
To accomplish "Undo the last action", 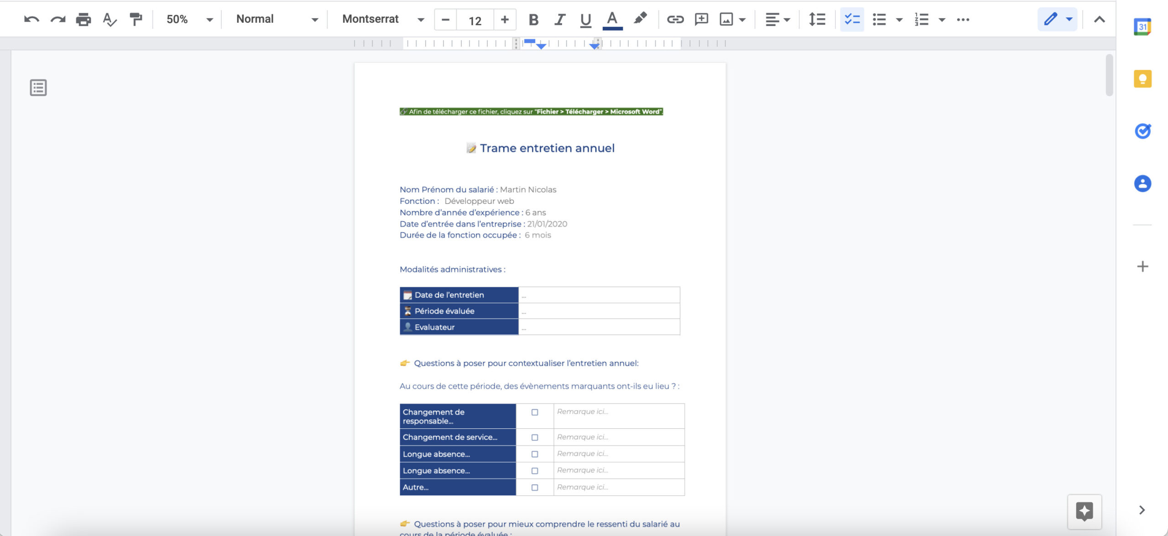I will [x=31, y=20].
